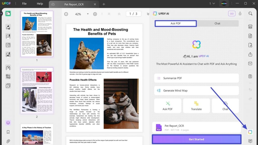Open the UPDF AI icon at bottom right
258x145 pixels.
coord(250,132)
